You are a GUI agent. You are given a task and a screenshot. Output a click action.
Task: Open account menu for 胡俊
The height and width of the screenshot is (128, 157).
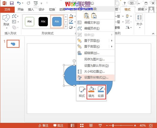[x=142, y=9]
